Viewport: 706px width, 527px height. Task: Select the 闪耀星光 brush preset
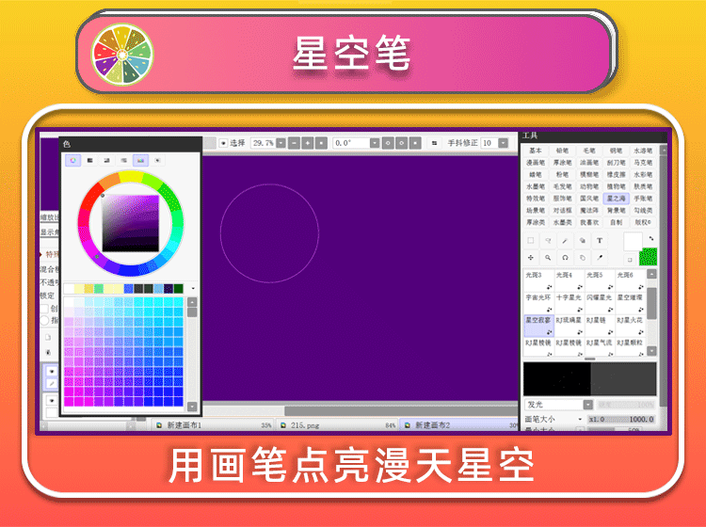click(x=600, y=303)
